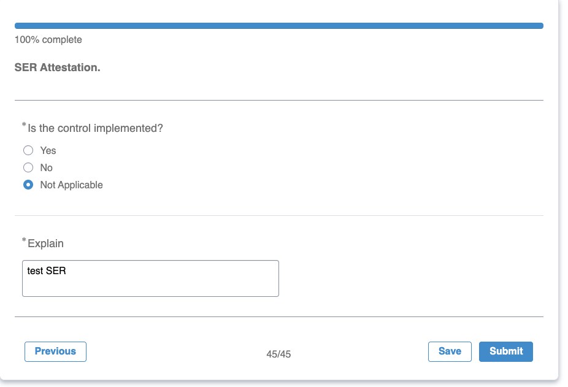Submit the completed questionnaire
The height and width of the screenshot is (387, 568).
click(505, 351)
